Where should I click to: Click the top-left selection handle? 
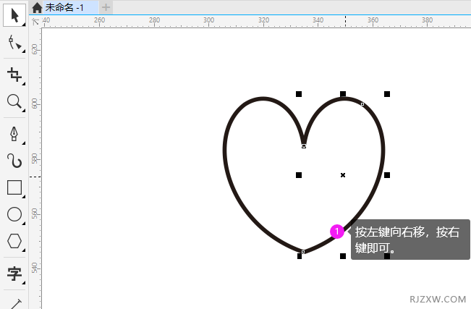pyautogui.click(x=299, y=94)
